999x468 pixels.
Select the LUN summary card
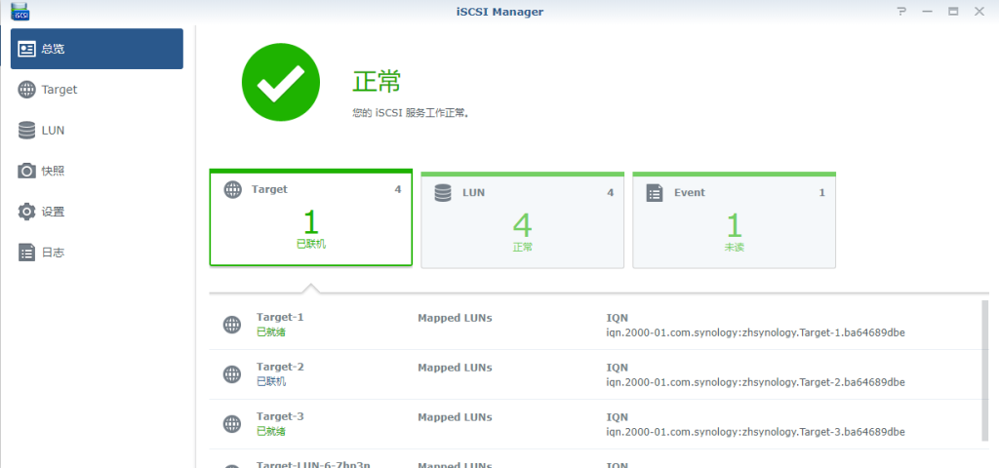pyautogui.click(x=523, y=219)
